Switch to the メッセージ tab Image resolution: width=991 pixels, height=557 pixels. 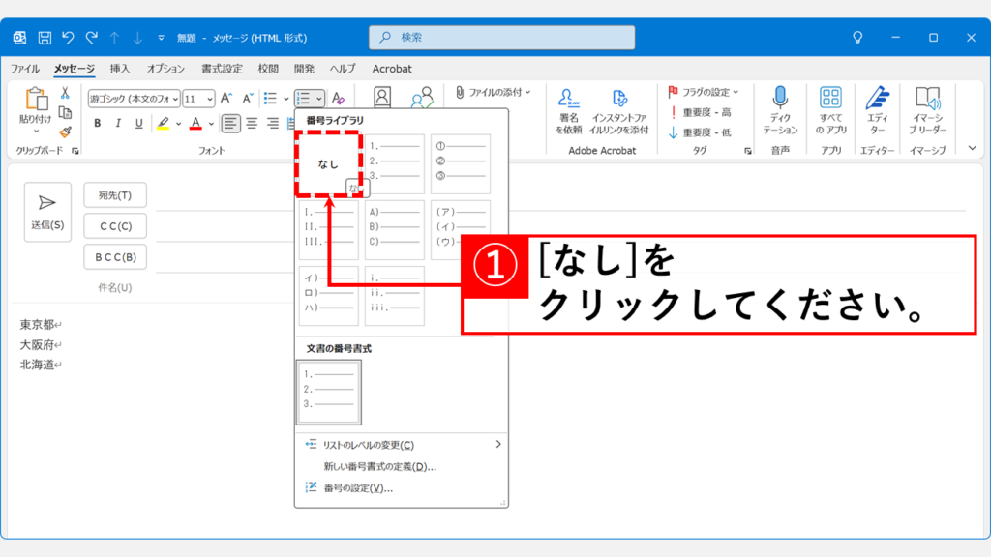(74, 69)
